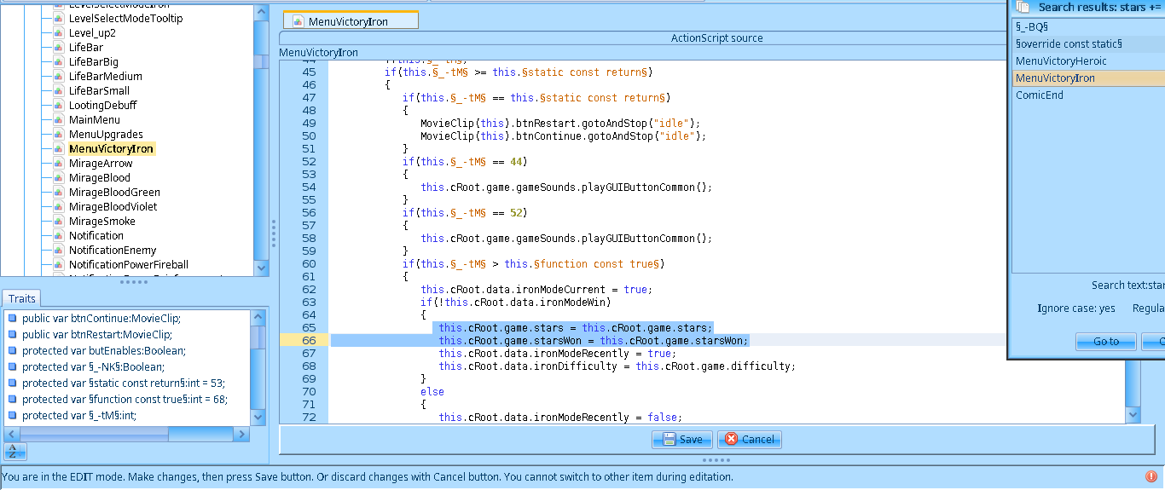Click the traits horizontal scrollbar right arrow

(x=243, y=435)
